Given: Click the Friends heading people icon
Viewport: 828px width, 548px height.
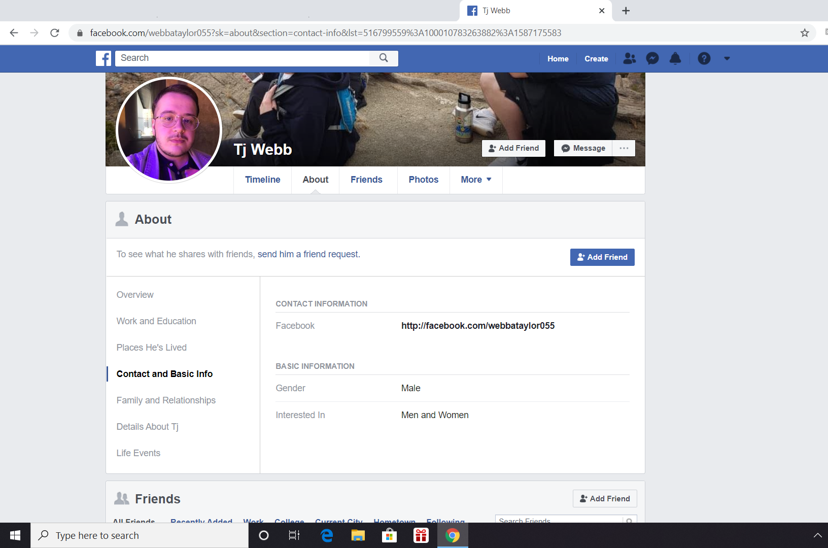Looking at the screenshot, I should pyautogui.click(x=122, y=498).
